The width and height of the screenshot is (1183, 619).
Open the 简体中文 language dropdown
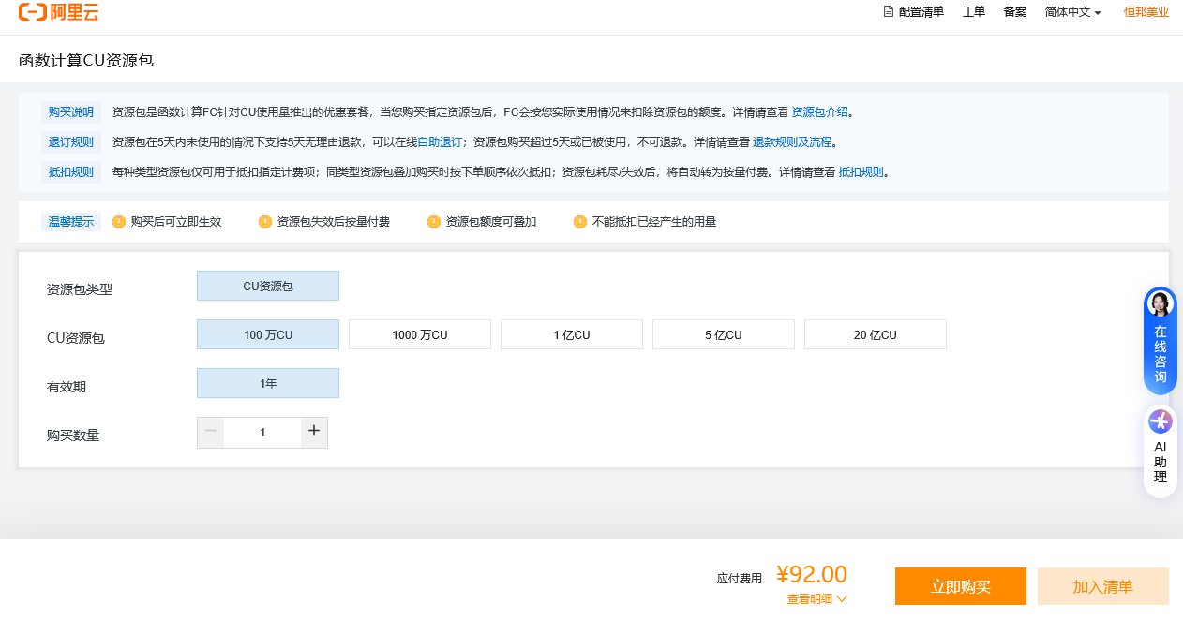coord(1072,12)
